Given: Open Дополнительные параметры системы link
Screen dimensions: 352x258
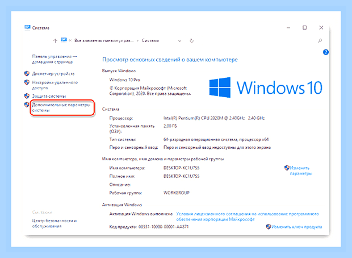Looking at the screenshot, I should (61, 107).
